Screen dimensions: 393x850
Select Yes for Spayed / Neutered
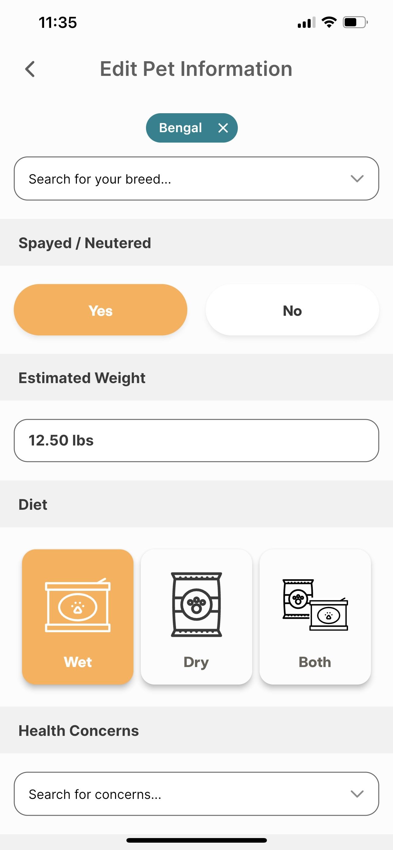pyautogui.click(x=100, y=310)
